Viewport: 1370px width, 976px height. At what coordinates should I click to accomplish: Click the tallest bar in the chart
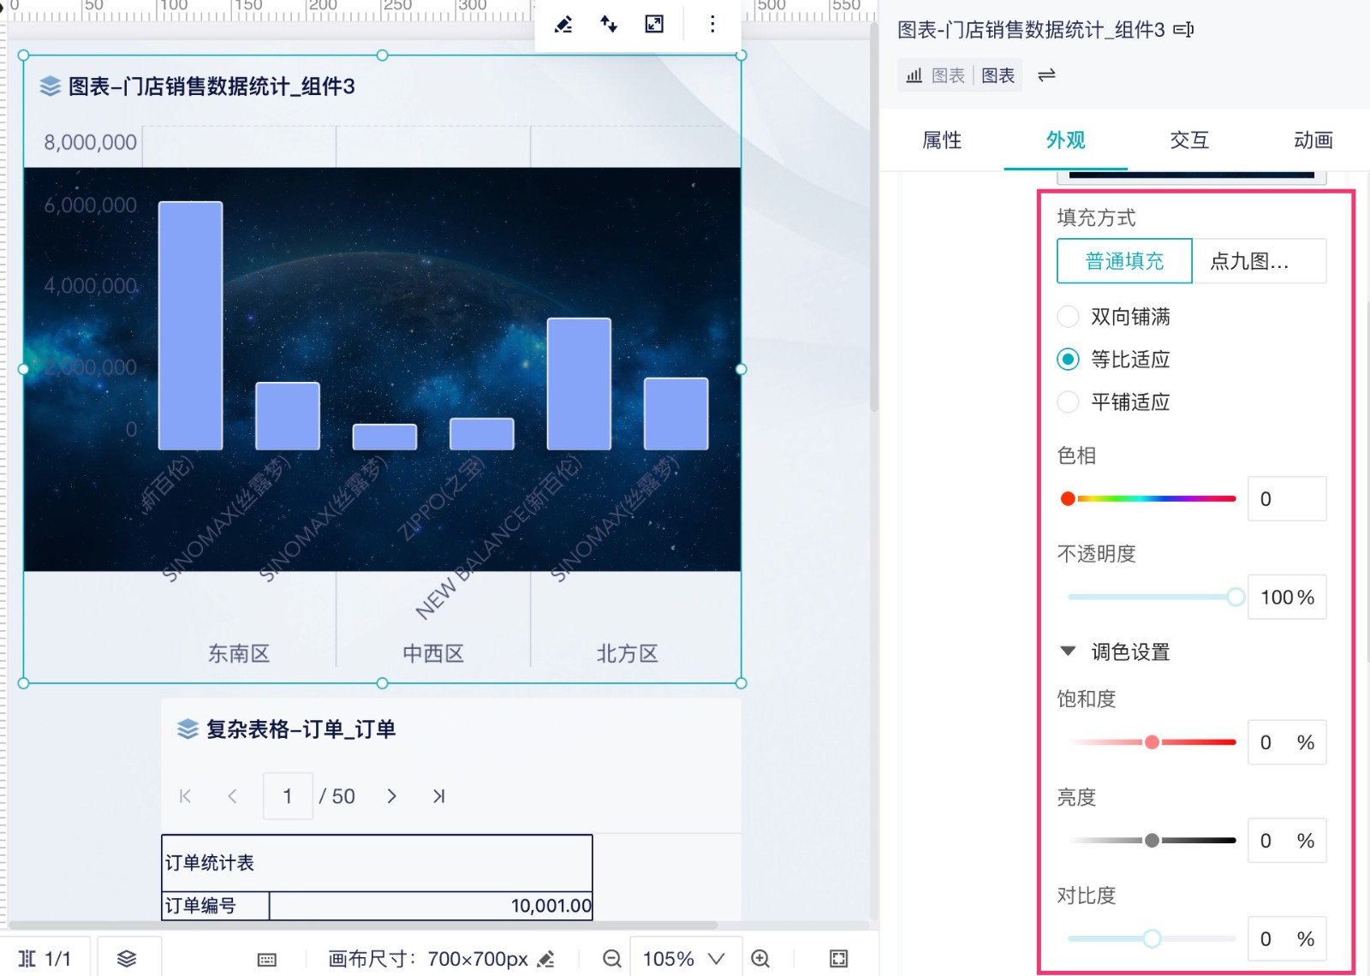[191, 325]
